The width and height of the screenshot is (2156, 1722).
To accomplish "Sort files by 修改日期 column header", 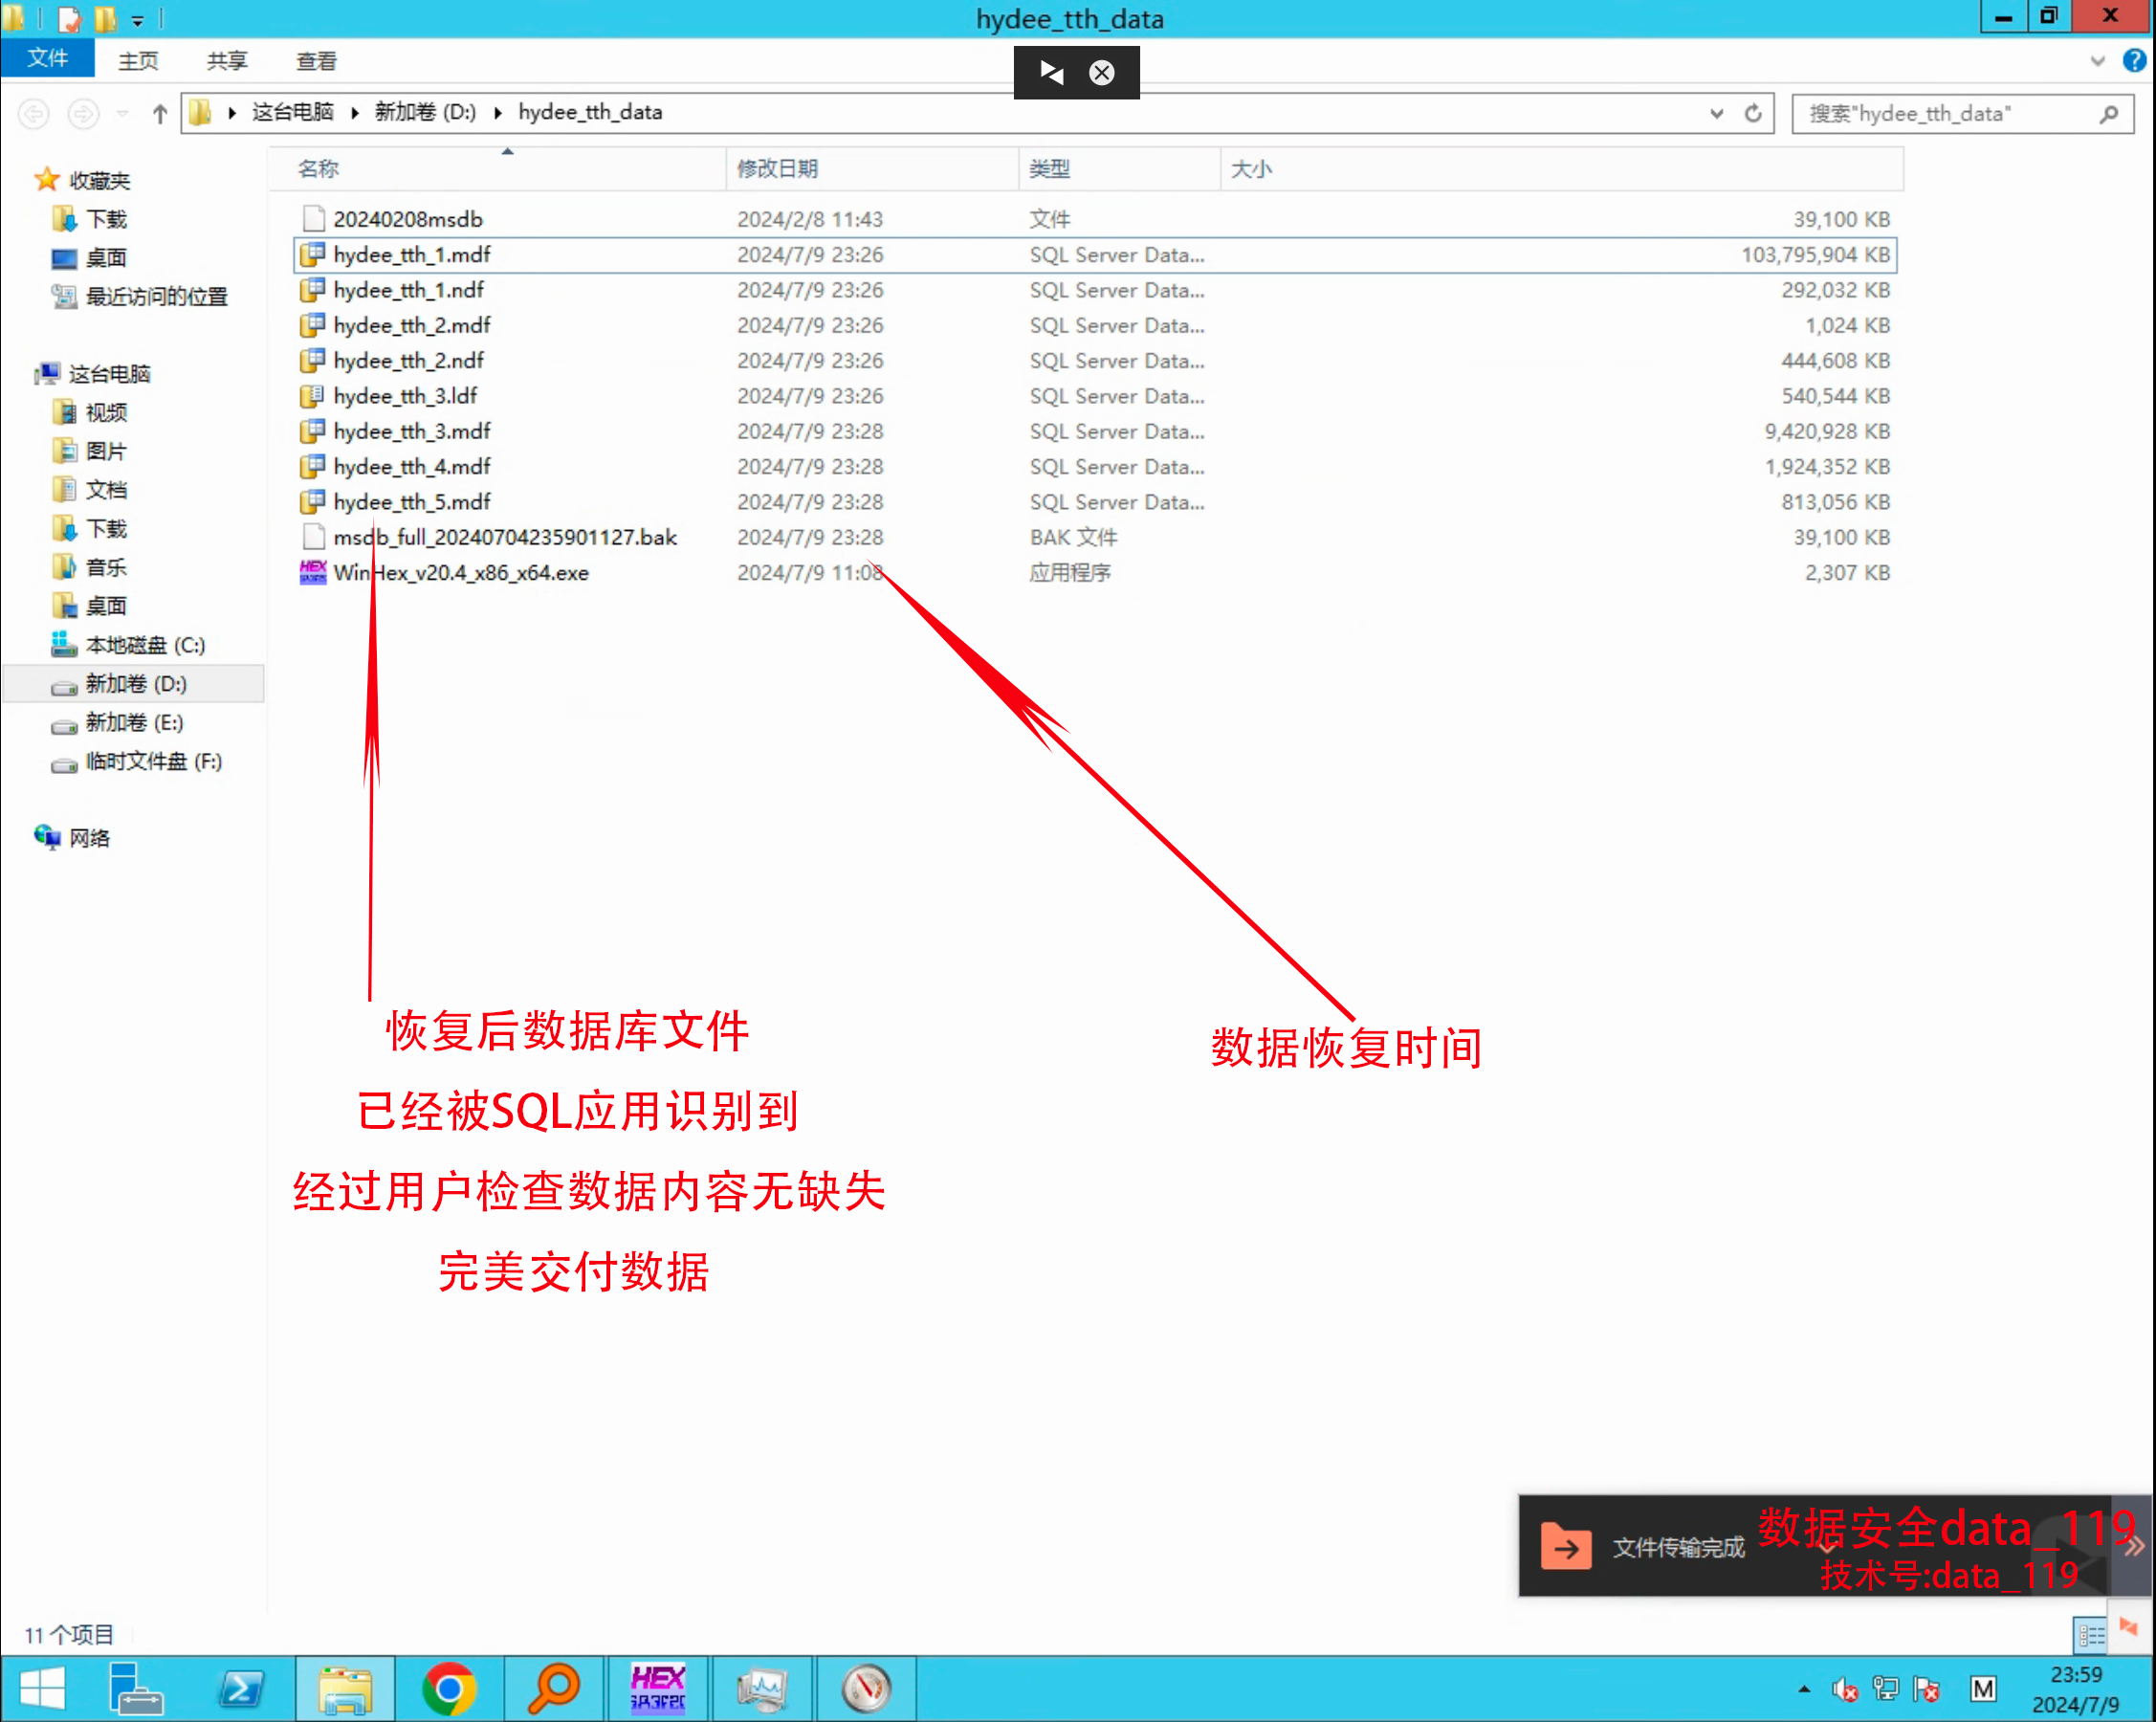I will (x=777, y=169).
